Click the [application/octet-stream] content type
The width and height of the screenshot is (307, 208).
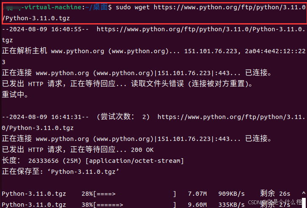134,161
